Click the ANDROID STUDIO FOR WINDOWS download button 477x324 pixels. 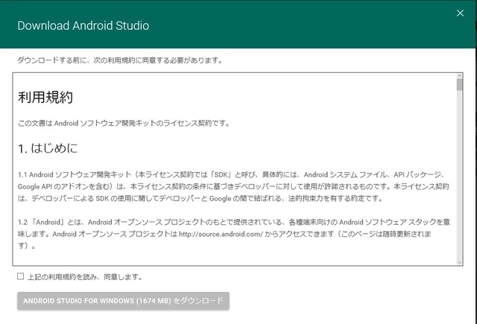point(123,301)
